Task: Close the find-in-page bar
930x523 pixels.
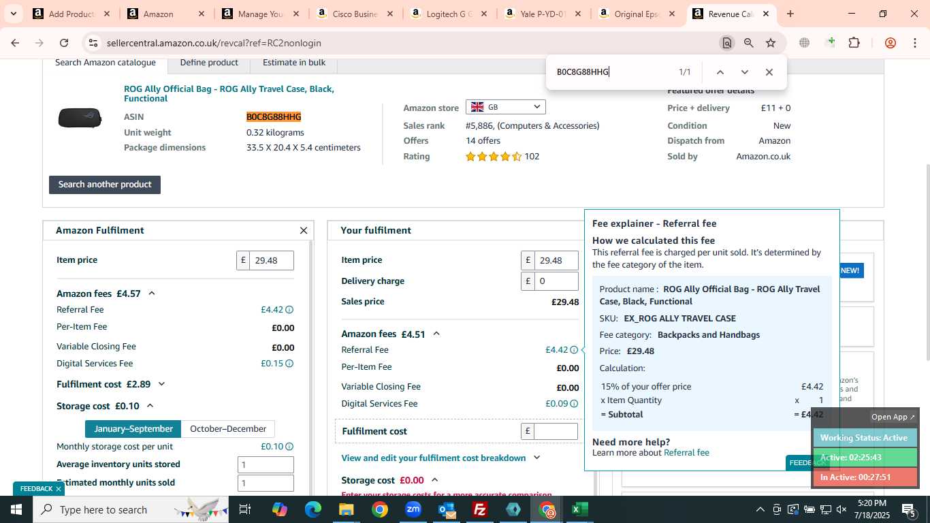Action: [769, 72]
